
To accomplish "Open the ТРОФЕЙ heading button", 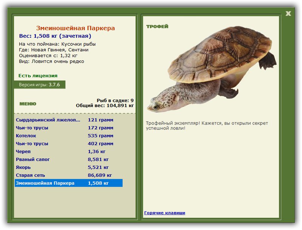I will 157,26.
